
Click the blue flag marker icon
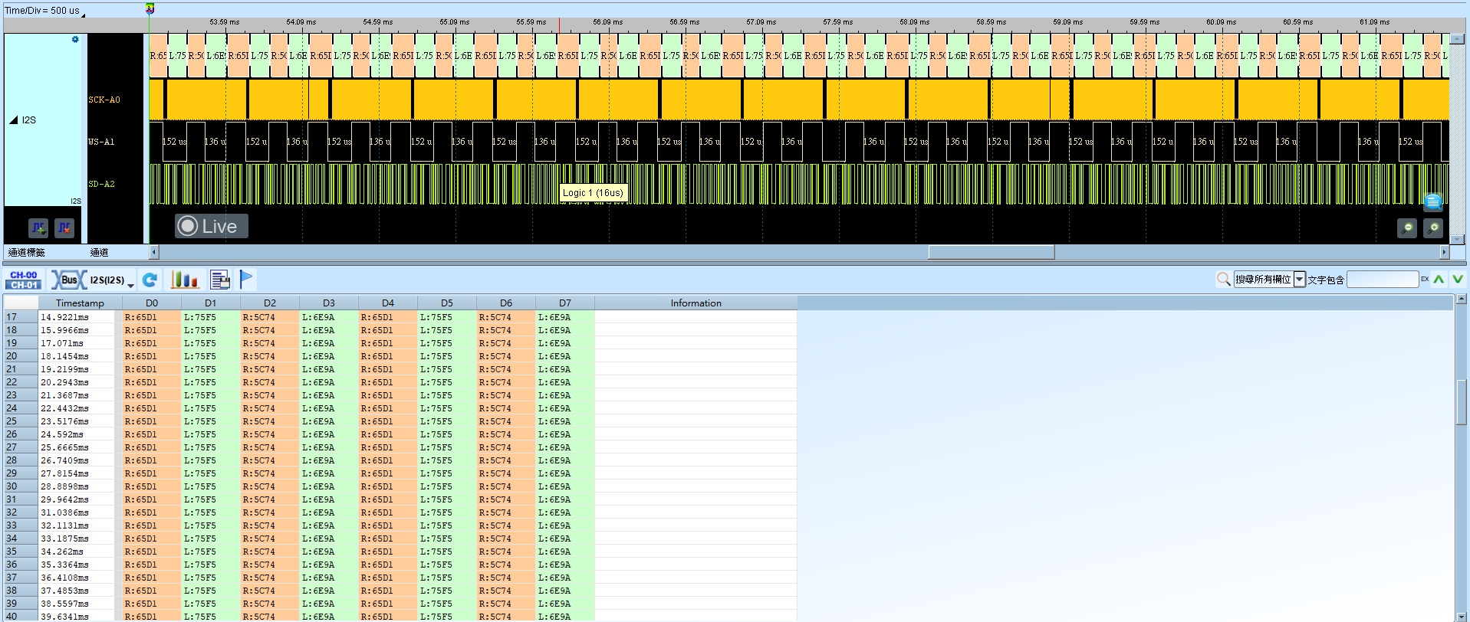point(246,280)
